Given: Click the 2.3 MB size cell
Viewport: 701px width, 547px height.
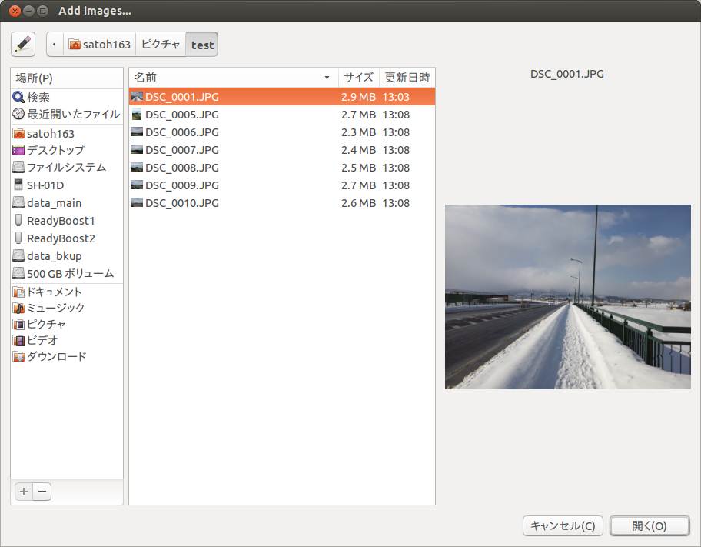Looking at the screenshot, I should [358, 132].
